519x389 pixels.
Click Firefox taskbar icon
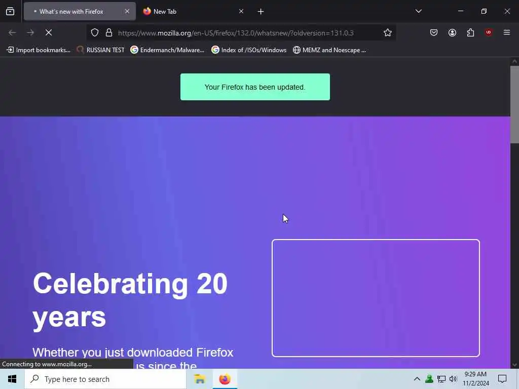coord(225,379)
